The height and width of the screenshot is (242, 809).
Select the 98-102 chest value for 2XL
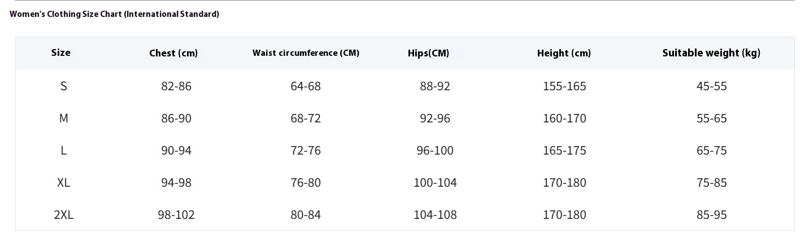click(x=176, y=214)
